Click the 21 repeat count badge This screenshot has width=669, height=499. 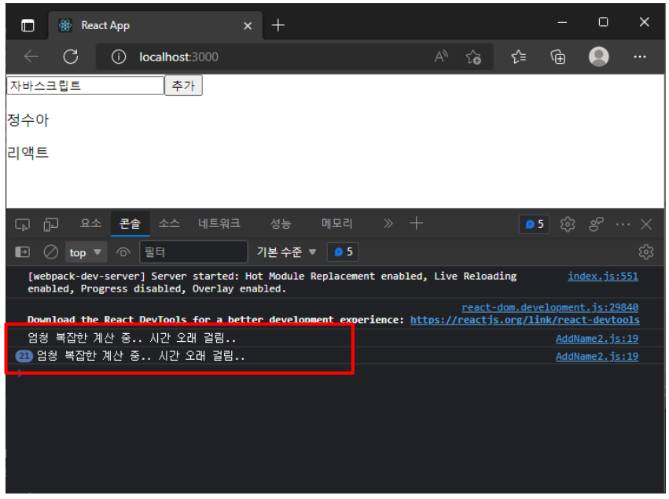pyautogui.click(x=24, y=356)
